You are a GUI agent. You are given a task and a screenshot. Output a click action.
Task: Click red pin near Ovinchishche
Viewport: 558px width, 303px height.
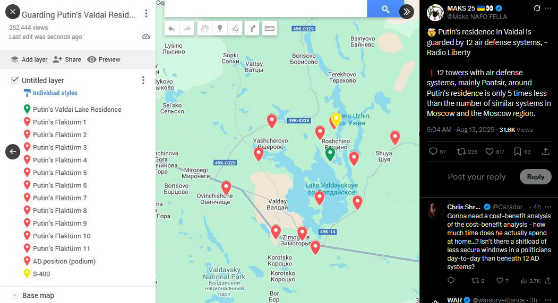[226, 188]
